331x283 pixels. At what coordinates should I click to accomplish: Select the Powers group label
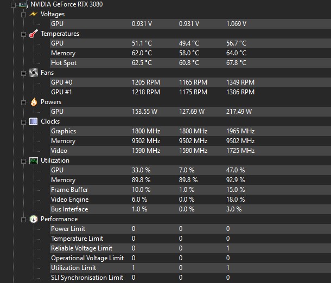point(51,102)
